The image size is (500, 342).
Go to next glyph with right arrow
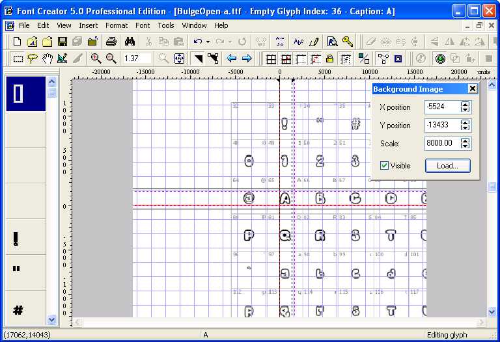pos(247,59)
